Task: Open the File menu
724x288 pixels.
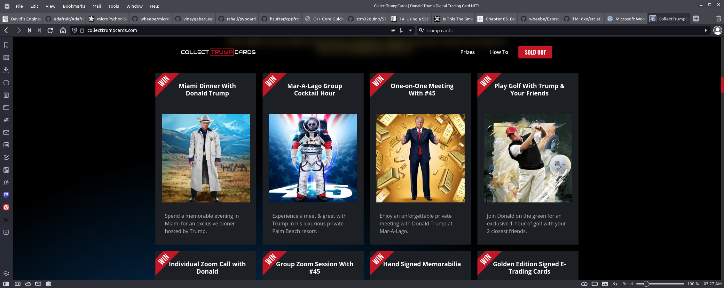Action: point(19,6)
